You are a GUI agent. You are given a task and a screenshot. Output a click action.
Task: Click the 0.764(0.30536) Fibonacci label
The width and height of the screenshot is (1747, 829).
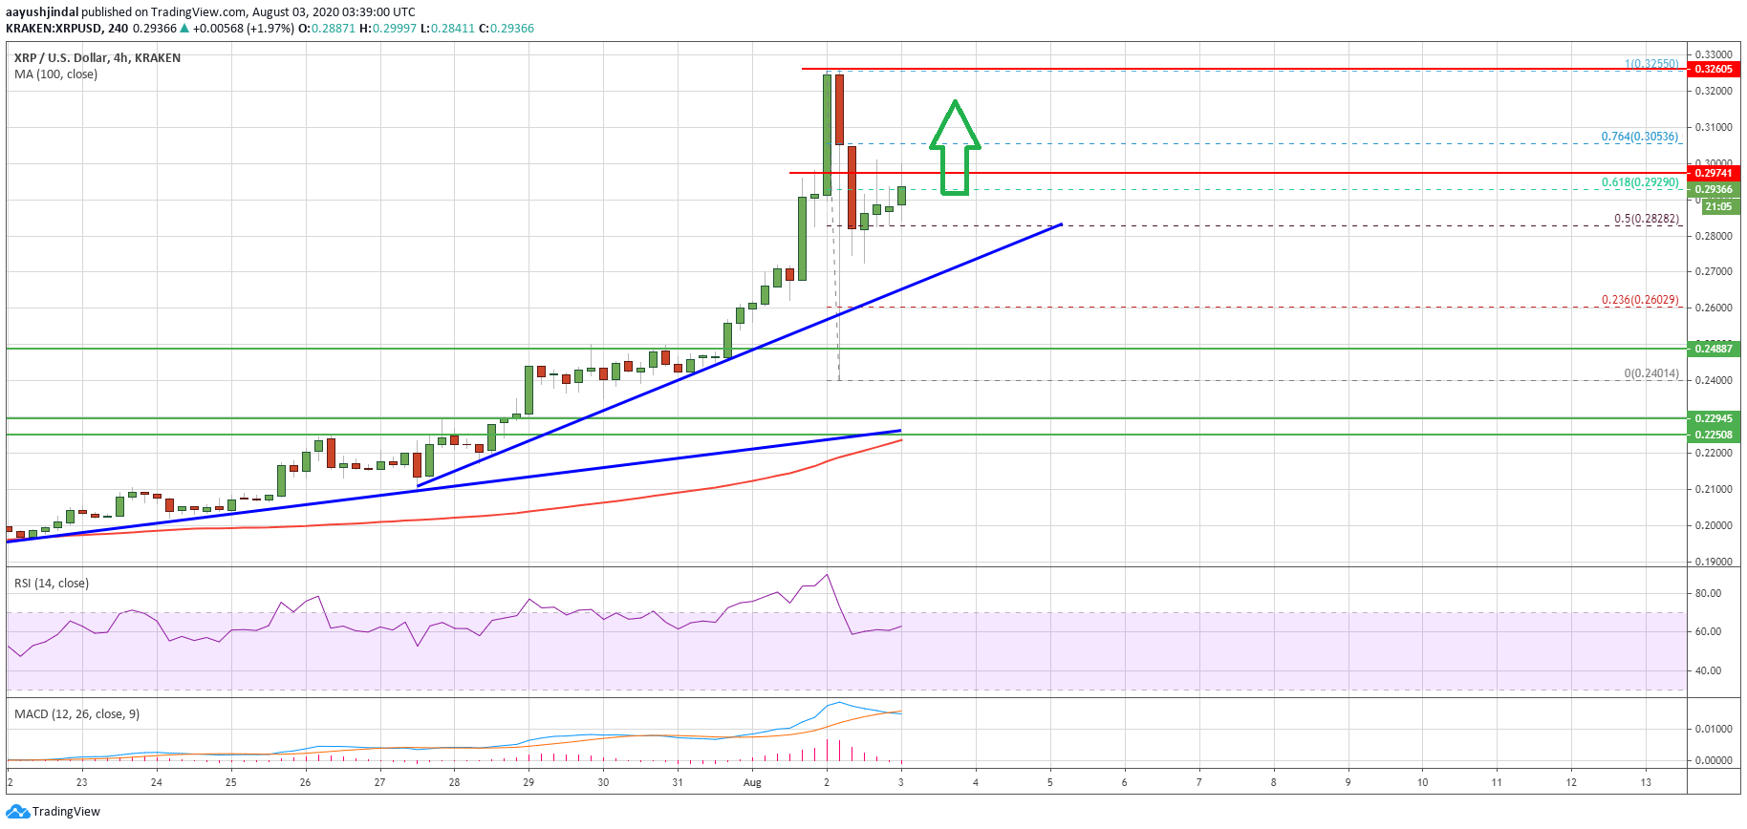[1640, 137]
